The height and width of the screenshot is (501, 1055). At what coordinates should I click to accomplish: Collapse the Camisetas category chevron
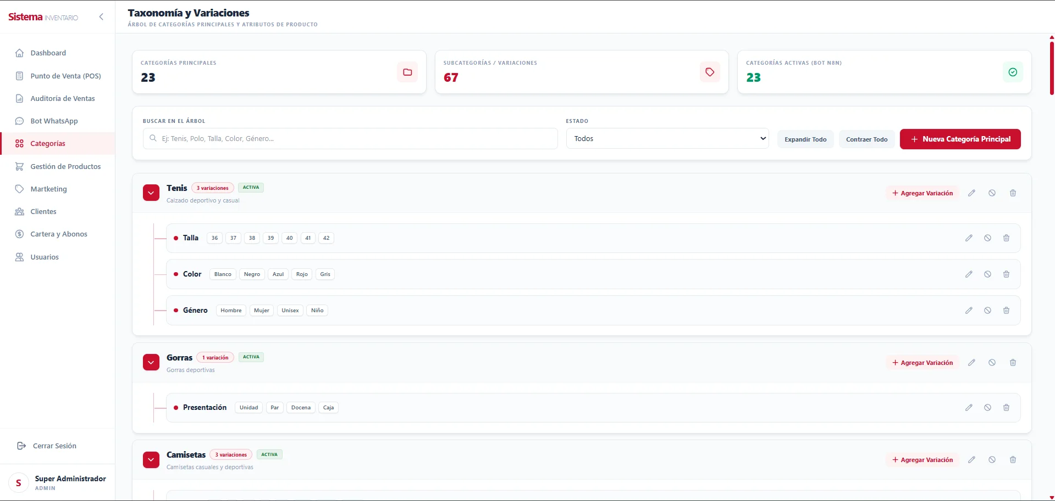(151, 460)
